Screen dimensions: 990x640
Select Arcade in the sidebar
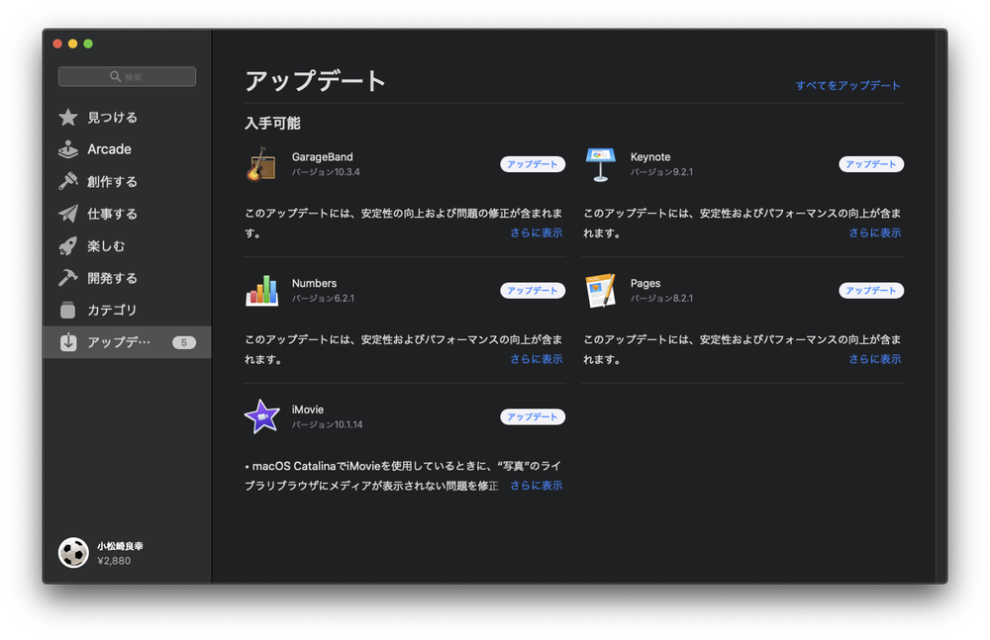point(127,149)
